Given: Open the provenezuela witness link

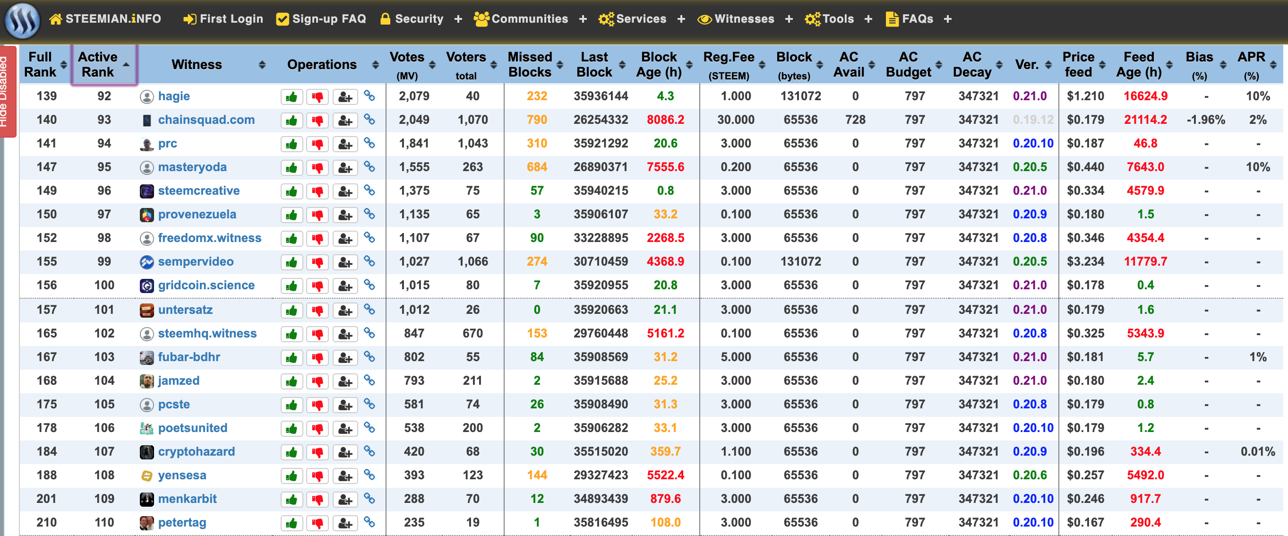Looking at the screenshot, I should [x=197, y=215].
